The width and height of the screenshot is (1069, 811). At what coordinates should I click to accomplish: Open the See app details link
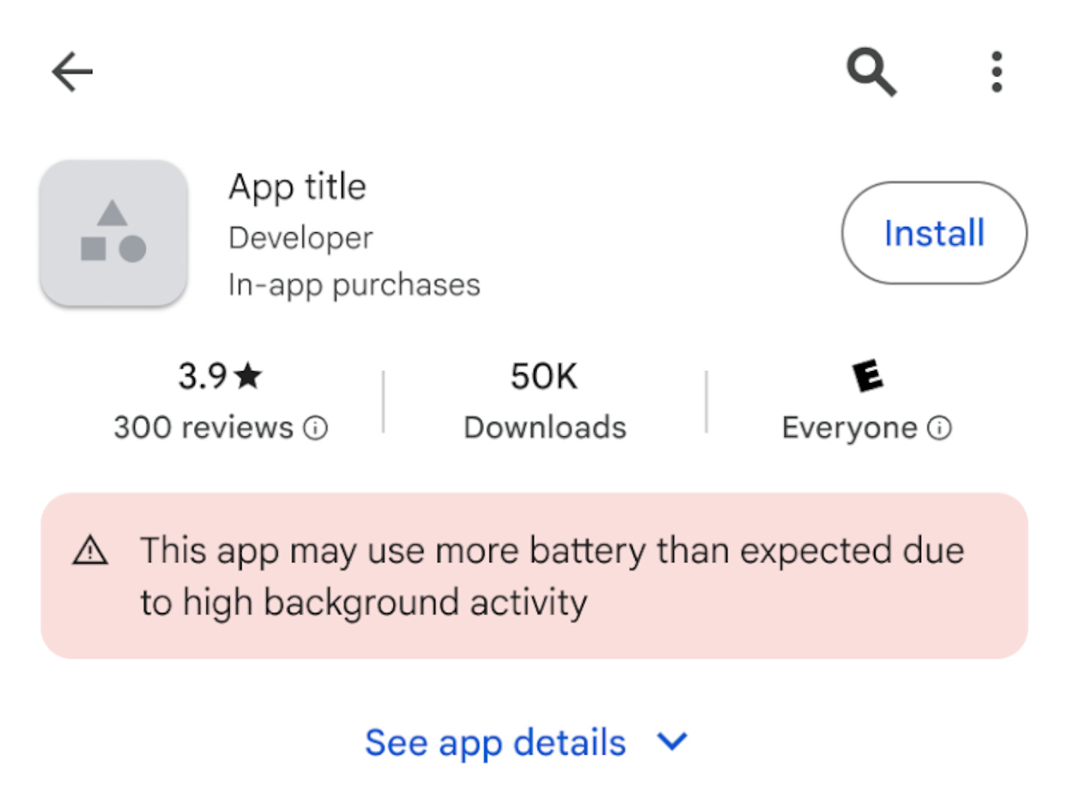pos(495,743)
